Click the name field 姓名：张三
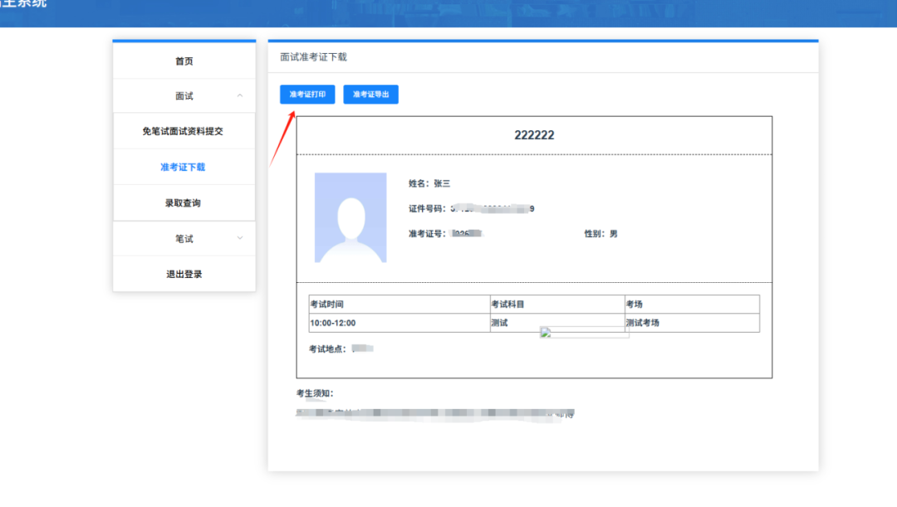The width and height of the screenshot is (897, 507). 429,183
